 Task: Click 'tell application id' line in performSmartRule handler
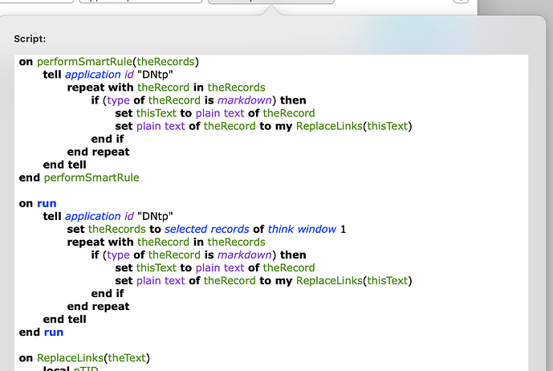pos(108,75)
